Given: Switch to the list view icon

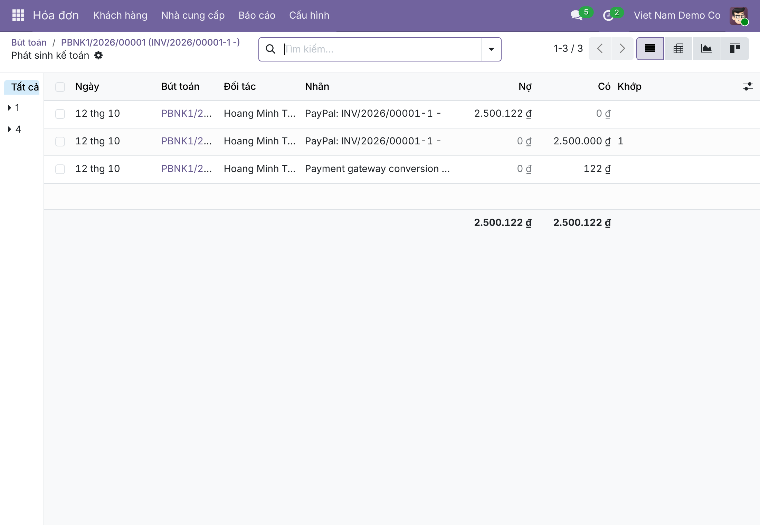Looking at the screenshot, I should (x=650, y=49).
